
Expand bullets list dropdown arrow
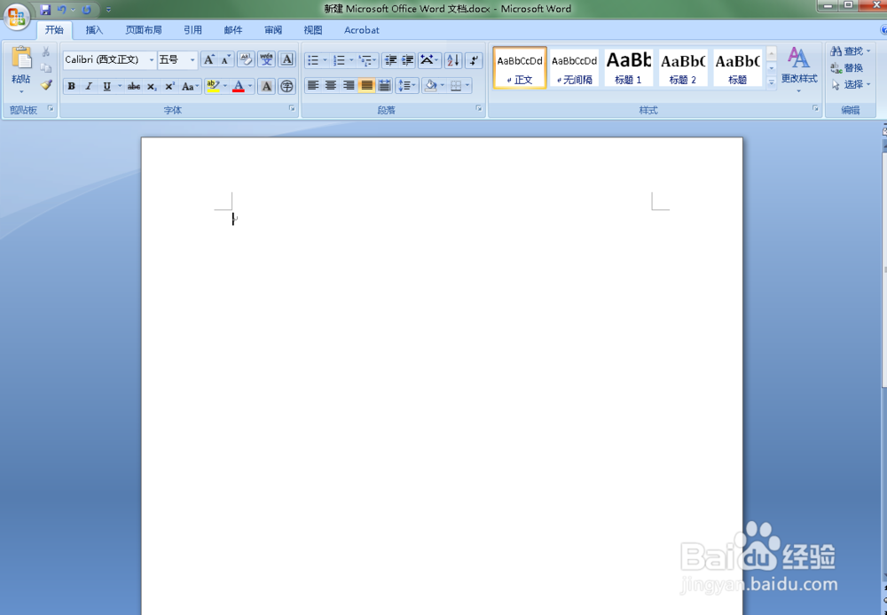tap(325, 59)
